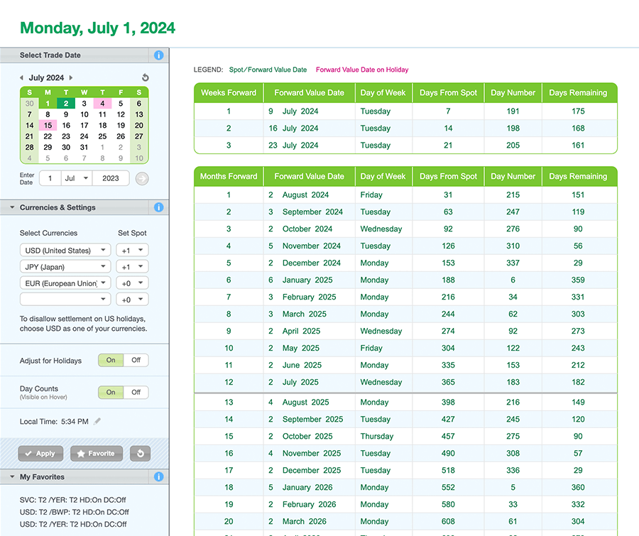Open Set Spot dropdown for USD
Screen dimensions: 639x536
click(x=132, y=251)
